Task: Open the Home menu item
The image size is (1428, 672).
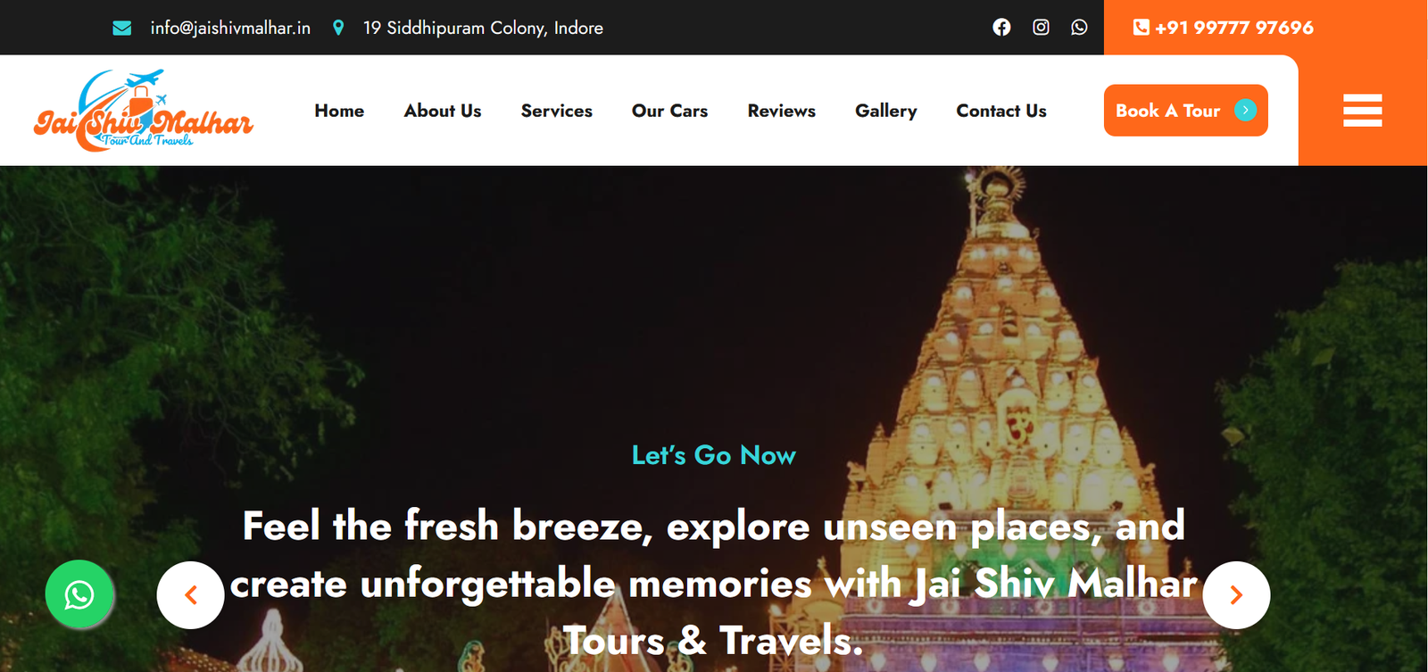Action: click(x=339, y=111)
